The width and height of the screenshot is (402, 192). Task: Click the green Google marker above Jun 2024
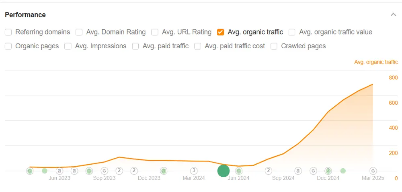pos(238,171)
